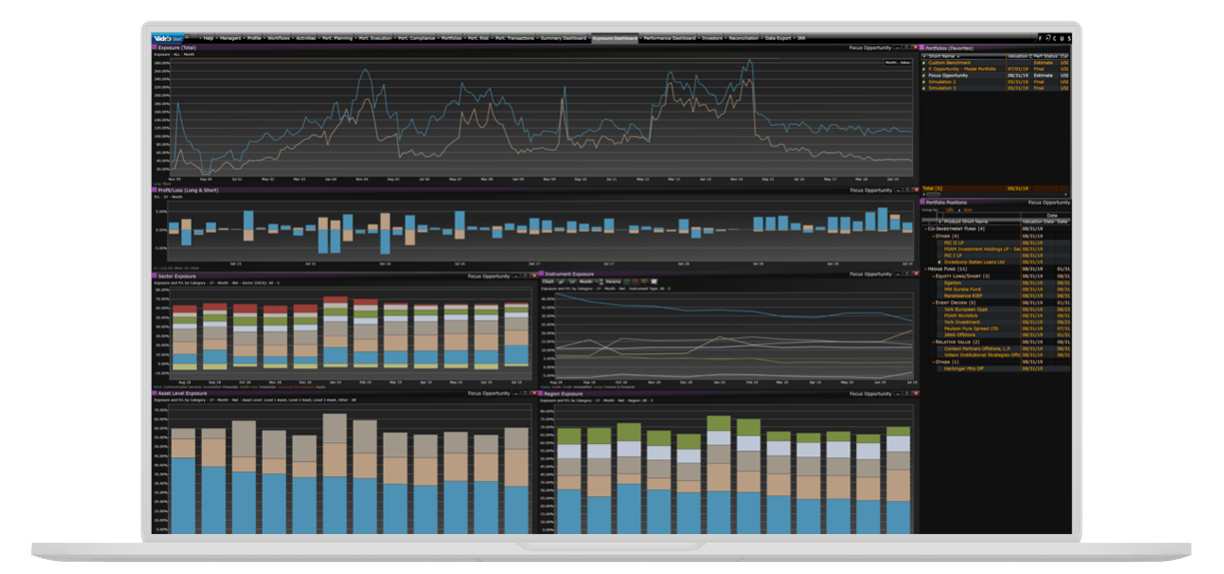Select the Focus Opportunity portfolio row
1224x574 pixels.
pos(995,76)
